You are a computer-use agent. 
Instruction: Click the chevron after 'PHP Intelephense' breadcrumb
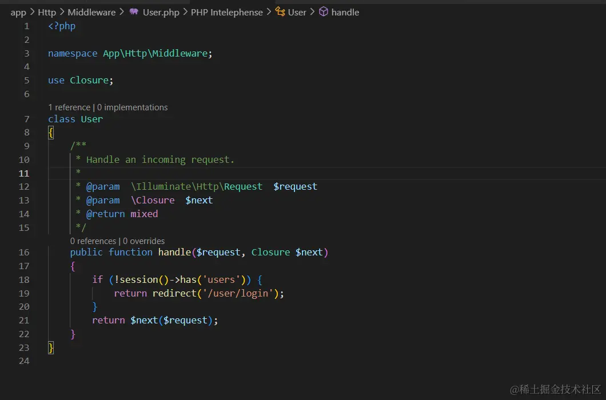pyautogui.click(x=269, y=13)
